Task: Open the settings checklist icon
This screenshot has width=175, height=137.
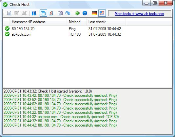Action: coord(51,13)
